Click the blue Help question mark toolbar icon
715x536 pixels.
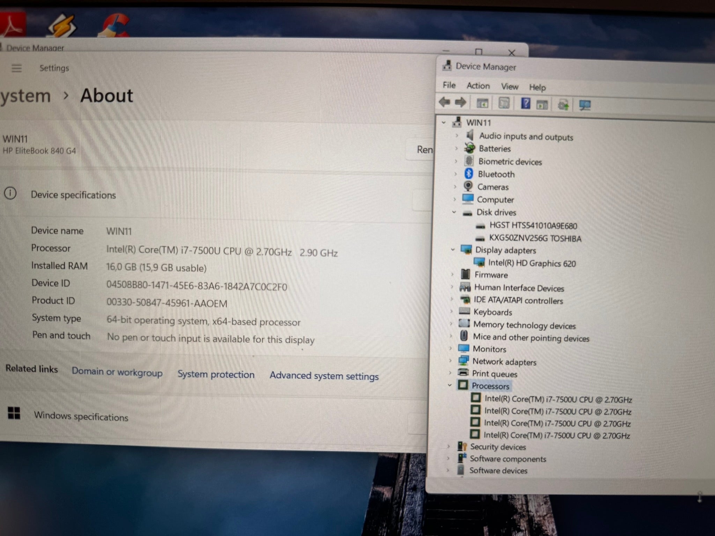(x=525, y=104)
